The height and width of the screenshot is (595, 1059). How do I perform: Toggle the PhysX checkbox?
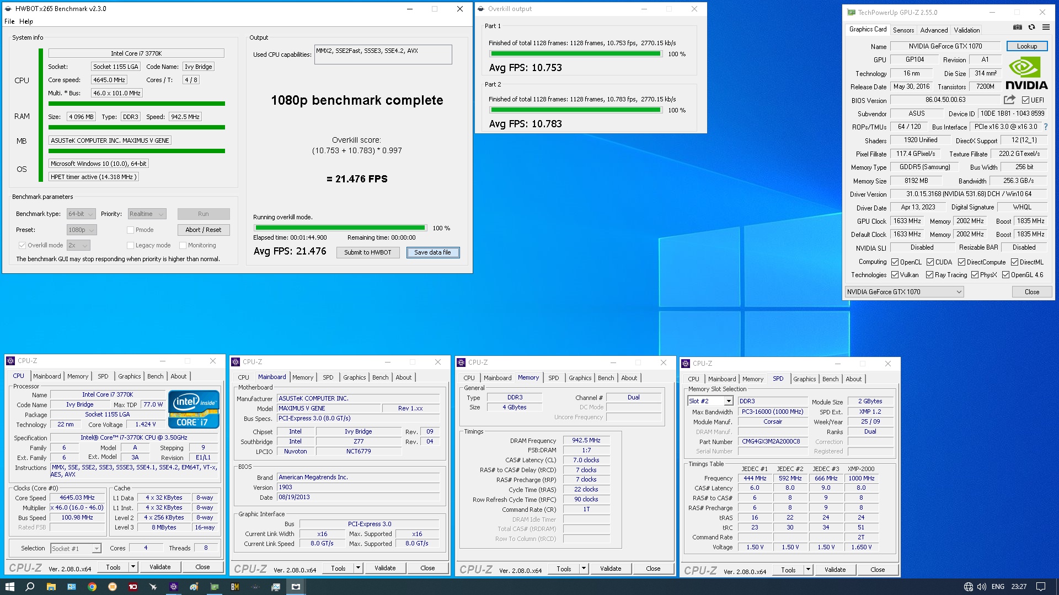click(975, 275)
